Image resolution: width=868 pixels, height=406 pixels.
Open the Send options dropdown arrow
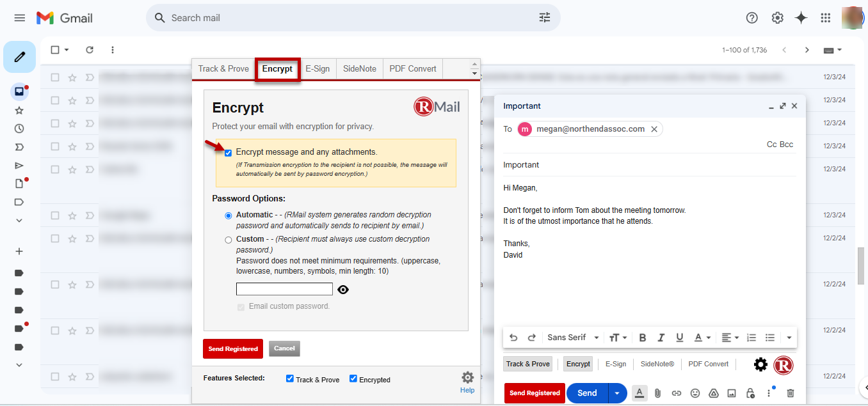(x=617, y=393)
